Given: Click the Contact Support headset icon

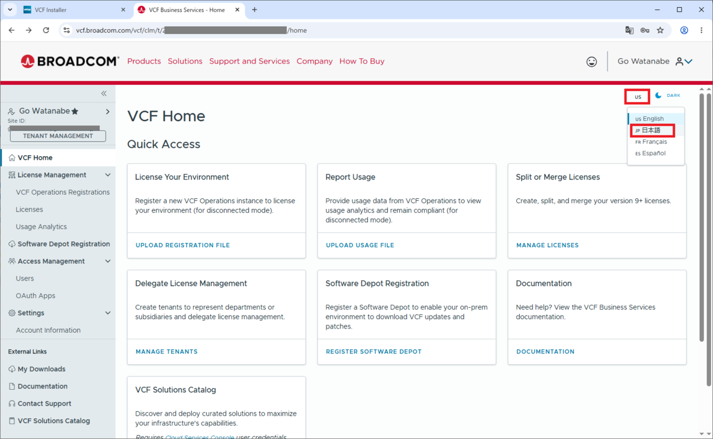Looking at the screenshot, I should point(12,403).
